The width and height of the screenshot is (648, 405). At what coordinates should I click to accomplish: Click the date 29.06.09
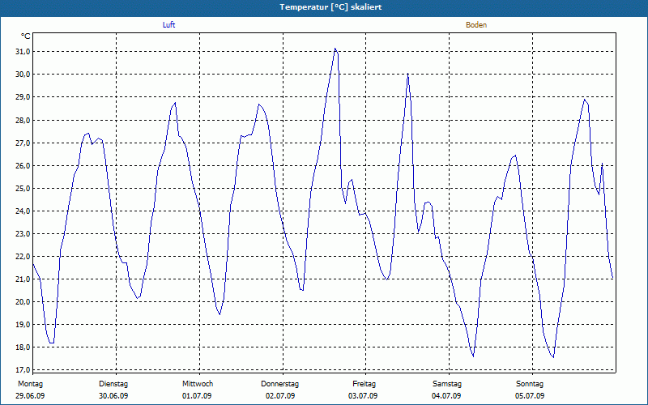coord(30,396)
